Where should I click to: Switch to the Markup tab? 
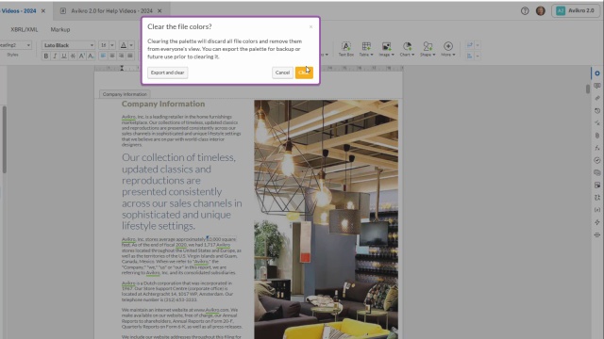[x=60, y=29]
